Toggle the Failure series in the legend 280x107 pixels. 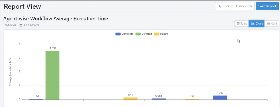coord(161,34)
